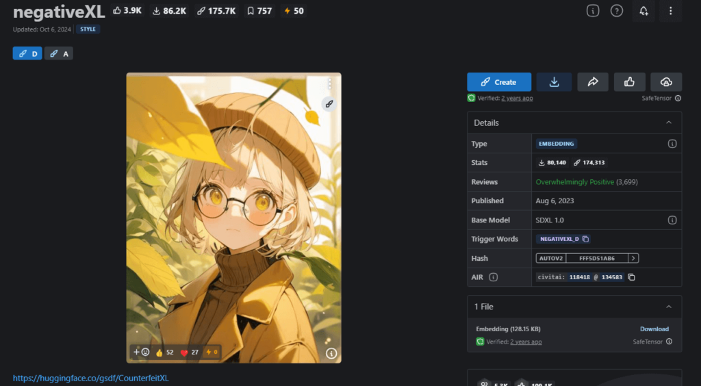The height and width of the screenshot is (386, 701).
Task: Click the download arrow button
Action: pos(554,82)
